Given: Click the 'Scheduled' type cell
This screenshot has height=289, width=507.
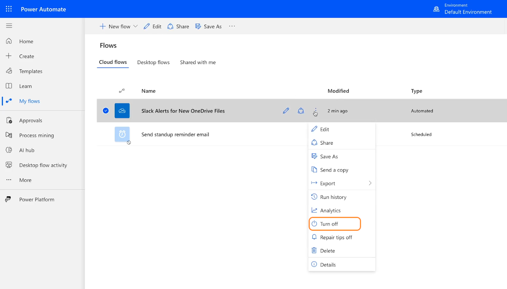Looking at the screenshot, I should [421, 135].
